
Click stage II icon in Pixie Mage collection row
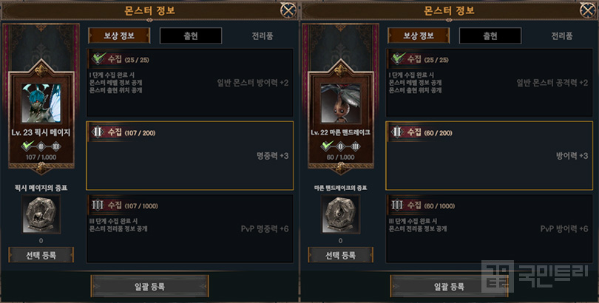pos(98,132)
